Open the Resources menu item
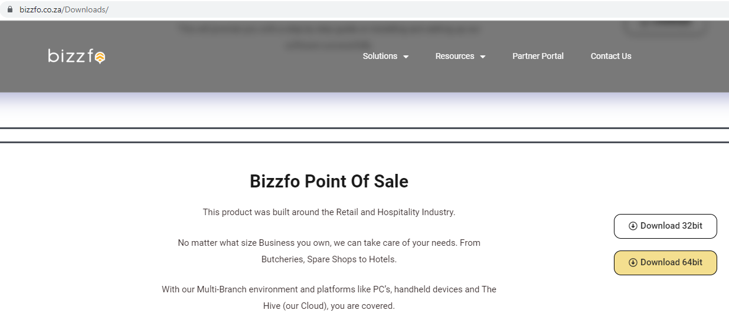The width and height of the screenshot is (729, 323). tap(455, 56)
